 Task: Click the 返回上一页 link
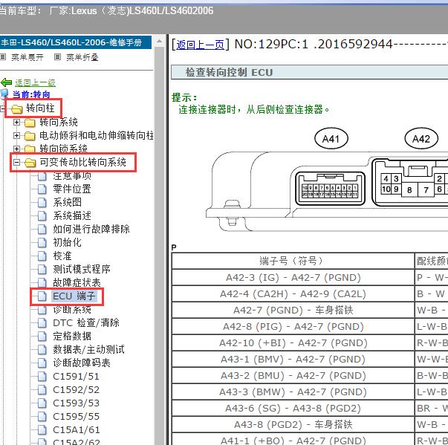click(x=200, y=45)
